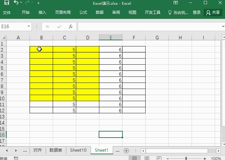Switch to the 插入 ribbon tab
Image resolution: width=225 pixels, height=160 pixels.
pos(42,12)
